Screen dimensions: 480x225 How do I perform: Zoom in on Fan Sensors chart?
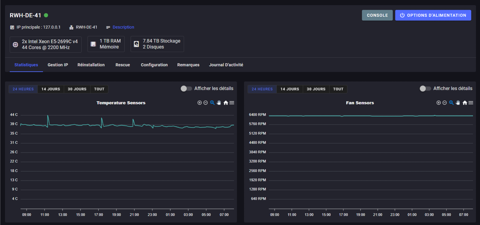[x=438, y=103]
